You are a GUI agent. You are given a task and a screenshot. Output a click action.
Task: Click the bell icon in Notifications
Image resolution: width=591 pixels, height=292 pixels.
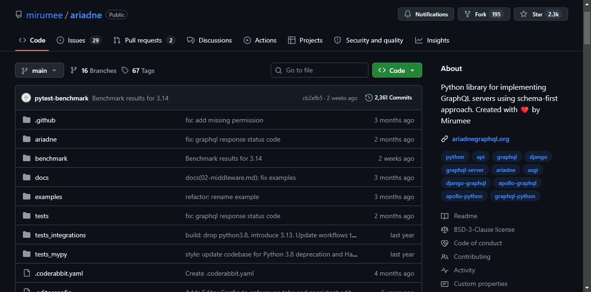click(x=408, y=14)
